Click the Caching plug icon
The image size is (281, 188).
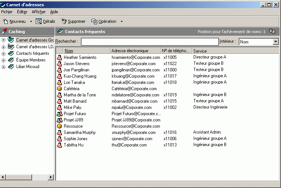click(4, 31)
